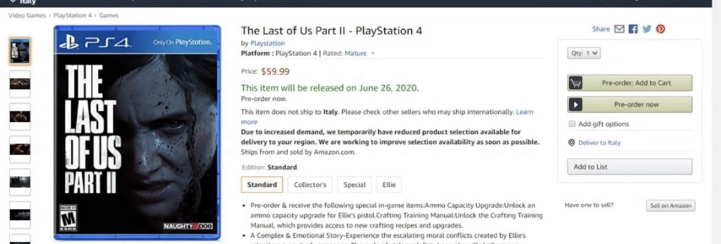Select the first cover art thumbnail

(x=20, y=51)
